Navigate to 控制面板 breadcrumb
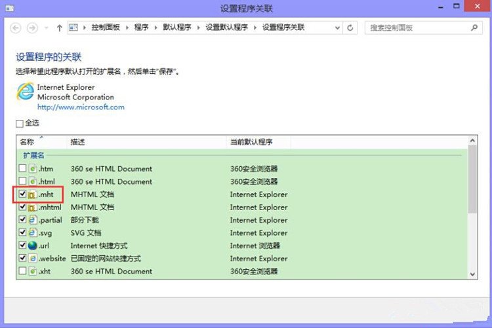Image resolution: width=492 pixels, height=328 pixels. pos(106,27)
